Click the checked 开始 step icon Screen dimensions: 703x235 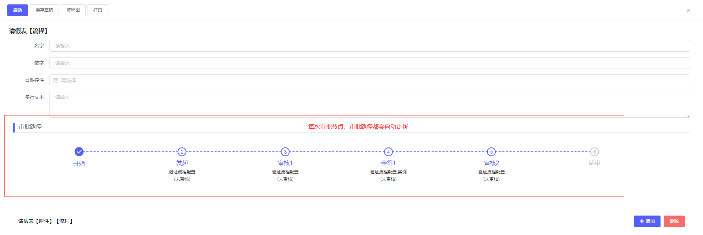pos(79,152)
